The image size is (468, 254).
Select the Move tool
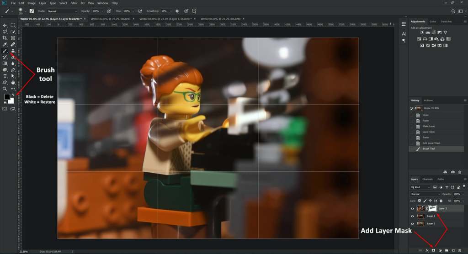[5, 26]
